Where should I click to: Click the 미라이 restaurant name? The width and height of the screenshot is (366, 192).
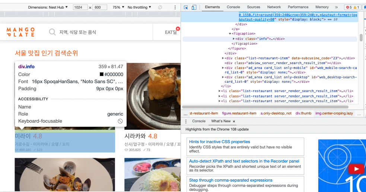pyautogui.click(x=23, y=136)
